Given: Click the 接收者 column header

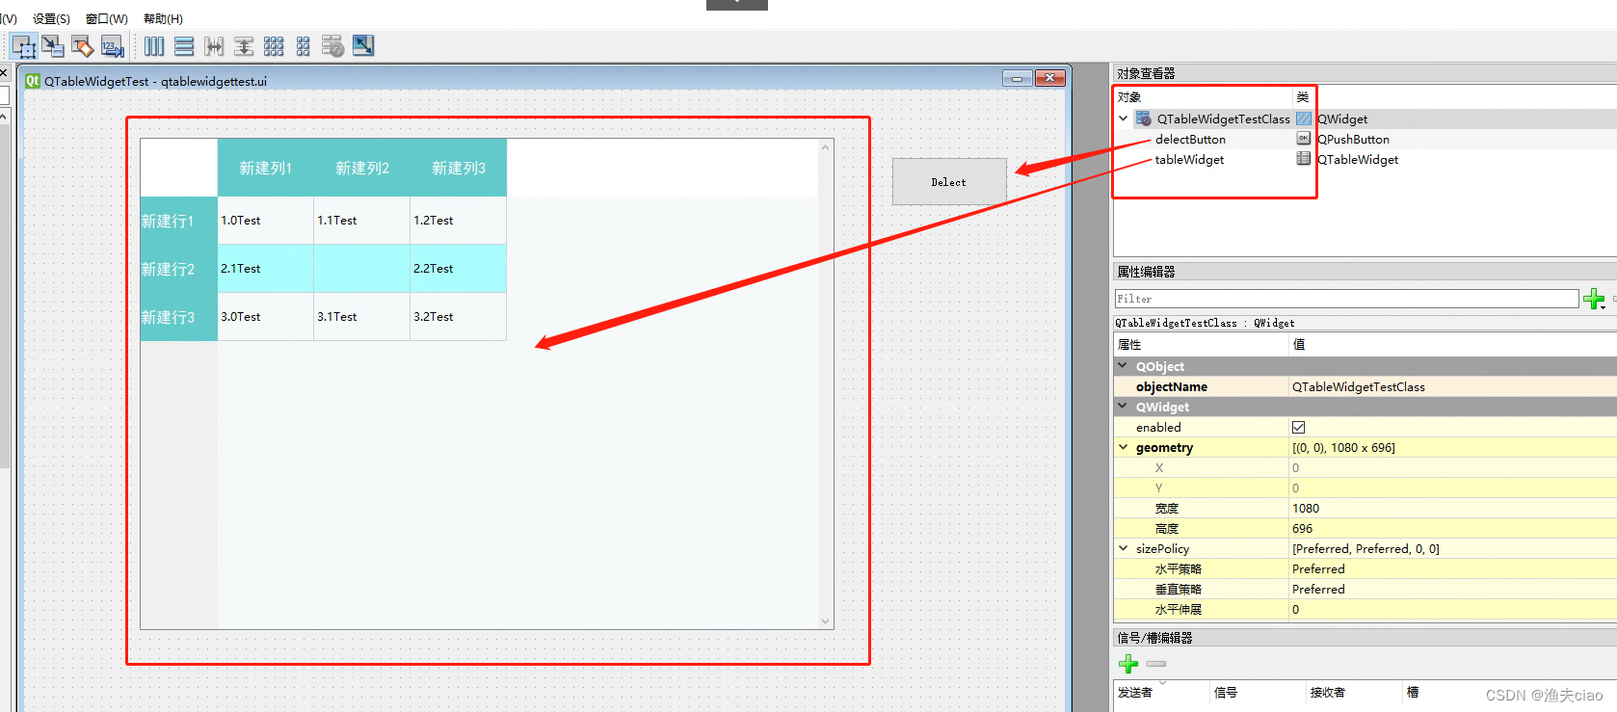Looking at the screenshot, I should [x=1354, y=692].
